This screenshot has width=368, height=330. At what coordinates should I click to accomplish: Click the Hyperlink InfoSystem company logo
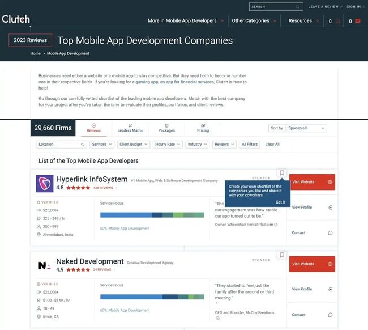45,183
